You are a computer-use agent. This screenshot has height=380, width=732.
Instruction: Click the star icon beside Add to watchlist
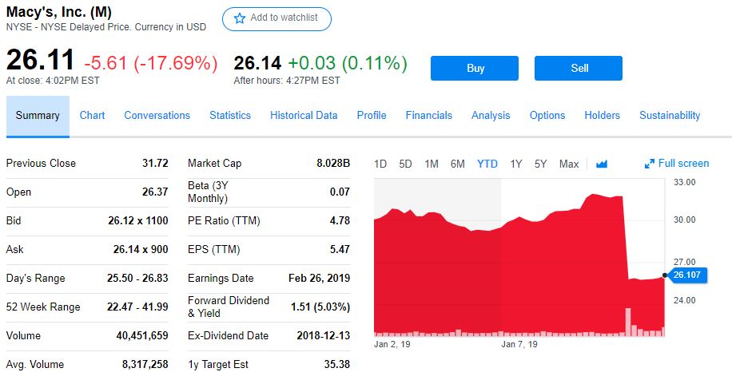tap(240, 18)
